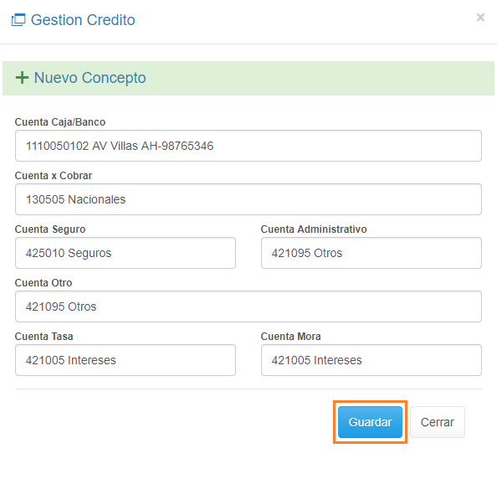The image size is (497, 479).
Task: Focus the Cuenta Mora field
Action: 371,360
